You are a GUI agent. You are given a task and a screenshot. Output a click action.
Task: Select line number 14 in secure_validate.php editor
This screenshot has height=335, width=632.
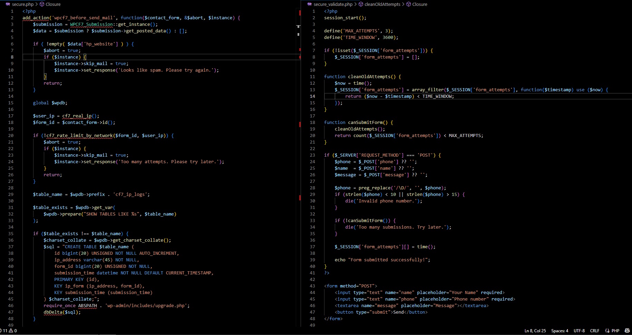coord(312,96)
